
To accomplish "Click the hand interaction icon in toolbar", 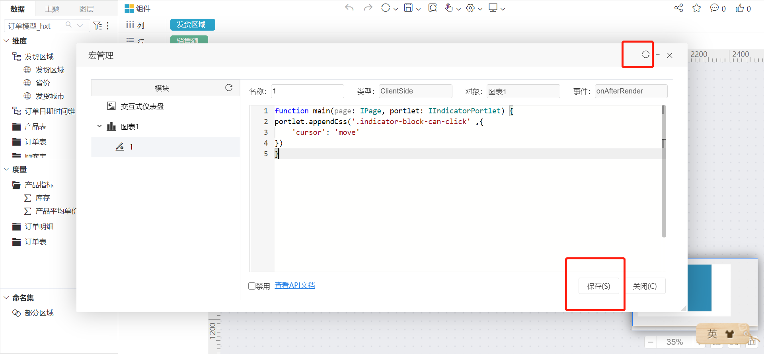I will click(449, 8).
